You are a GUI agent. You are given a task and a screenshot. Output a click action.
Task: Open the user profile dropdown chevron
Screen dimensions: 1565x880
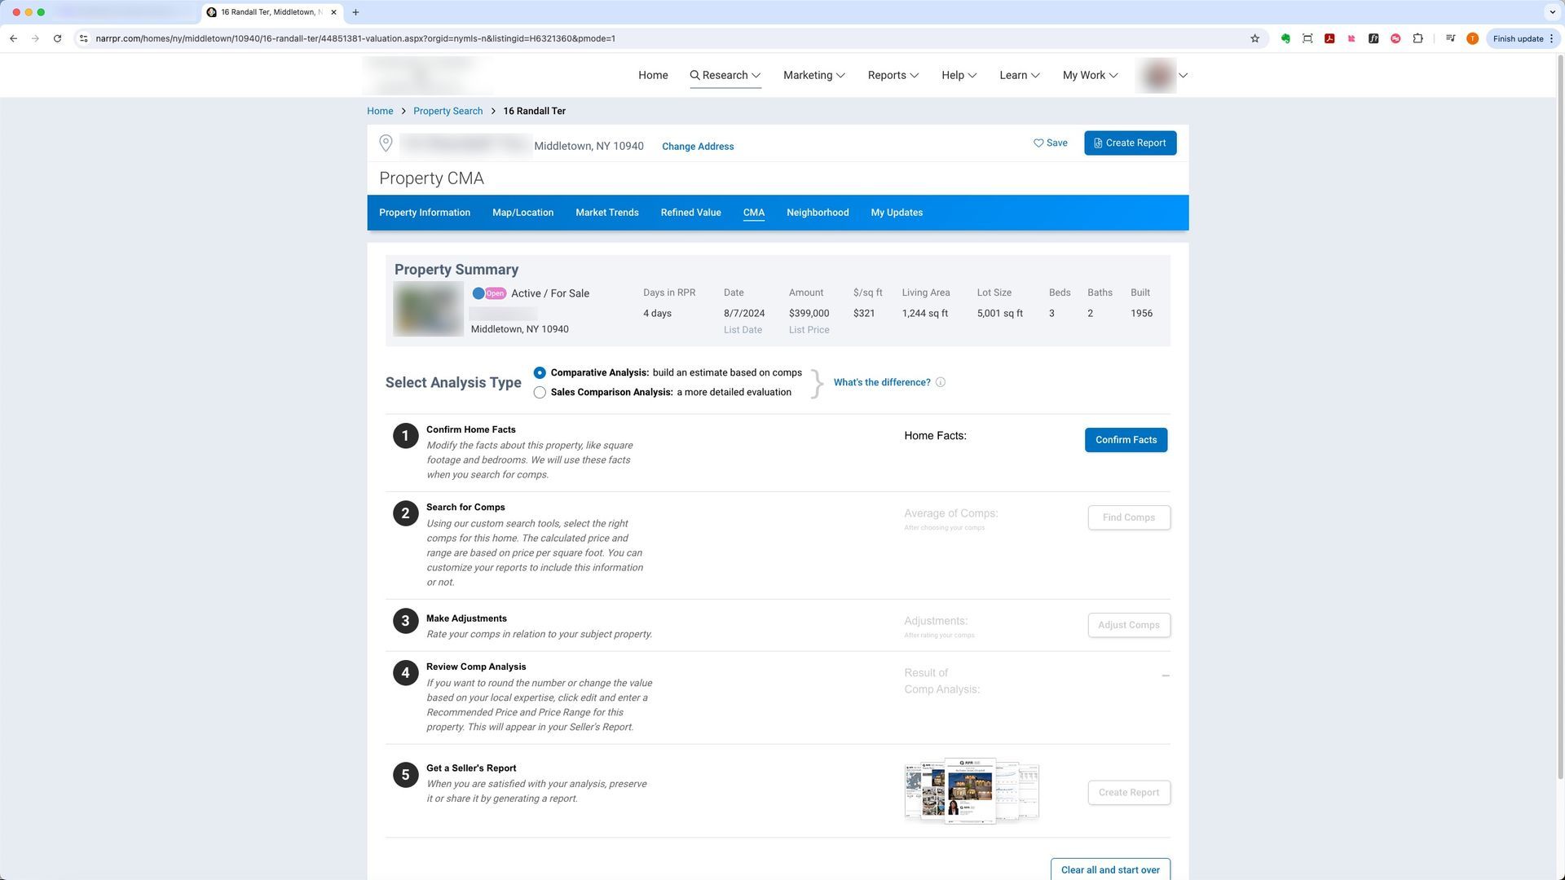click(1183, 75)
